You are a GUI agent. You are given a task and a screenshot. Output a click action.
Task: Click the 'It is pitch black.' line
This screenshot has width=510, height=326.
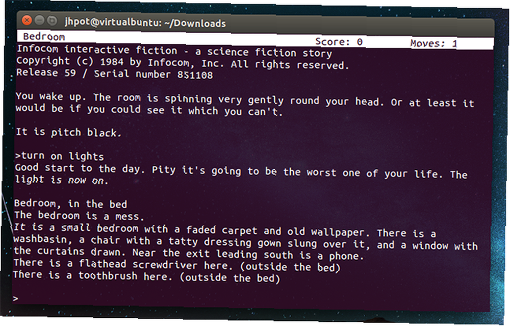69,132
